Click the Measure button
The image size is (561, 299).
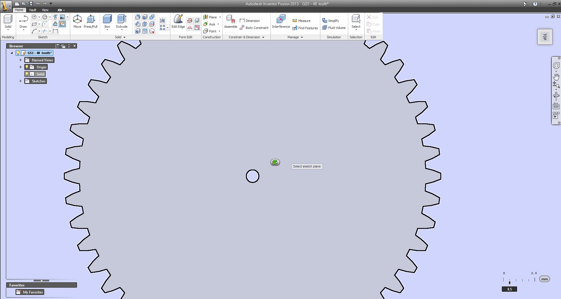tap(301, 21)
